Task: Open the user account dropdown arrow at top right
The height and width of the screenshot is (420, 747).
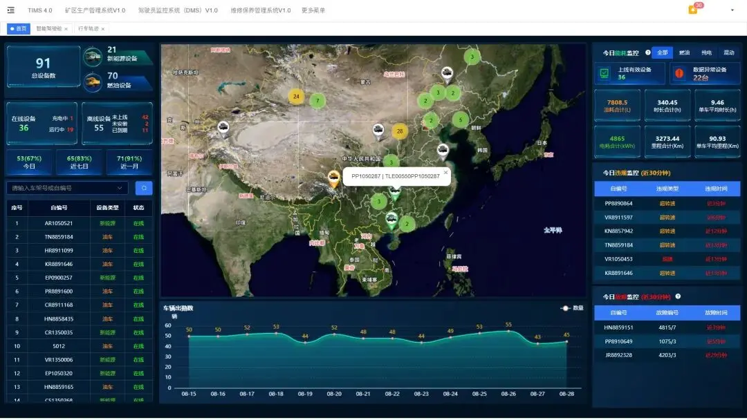Action: pos(732,10)
